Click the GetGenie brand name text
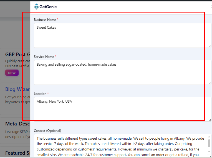 click(48, 7)
